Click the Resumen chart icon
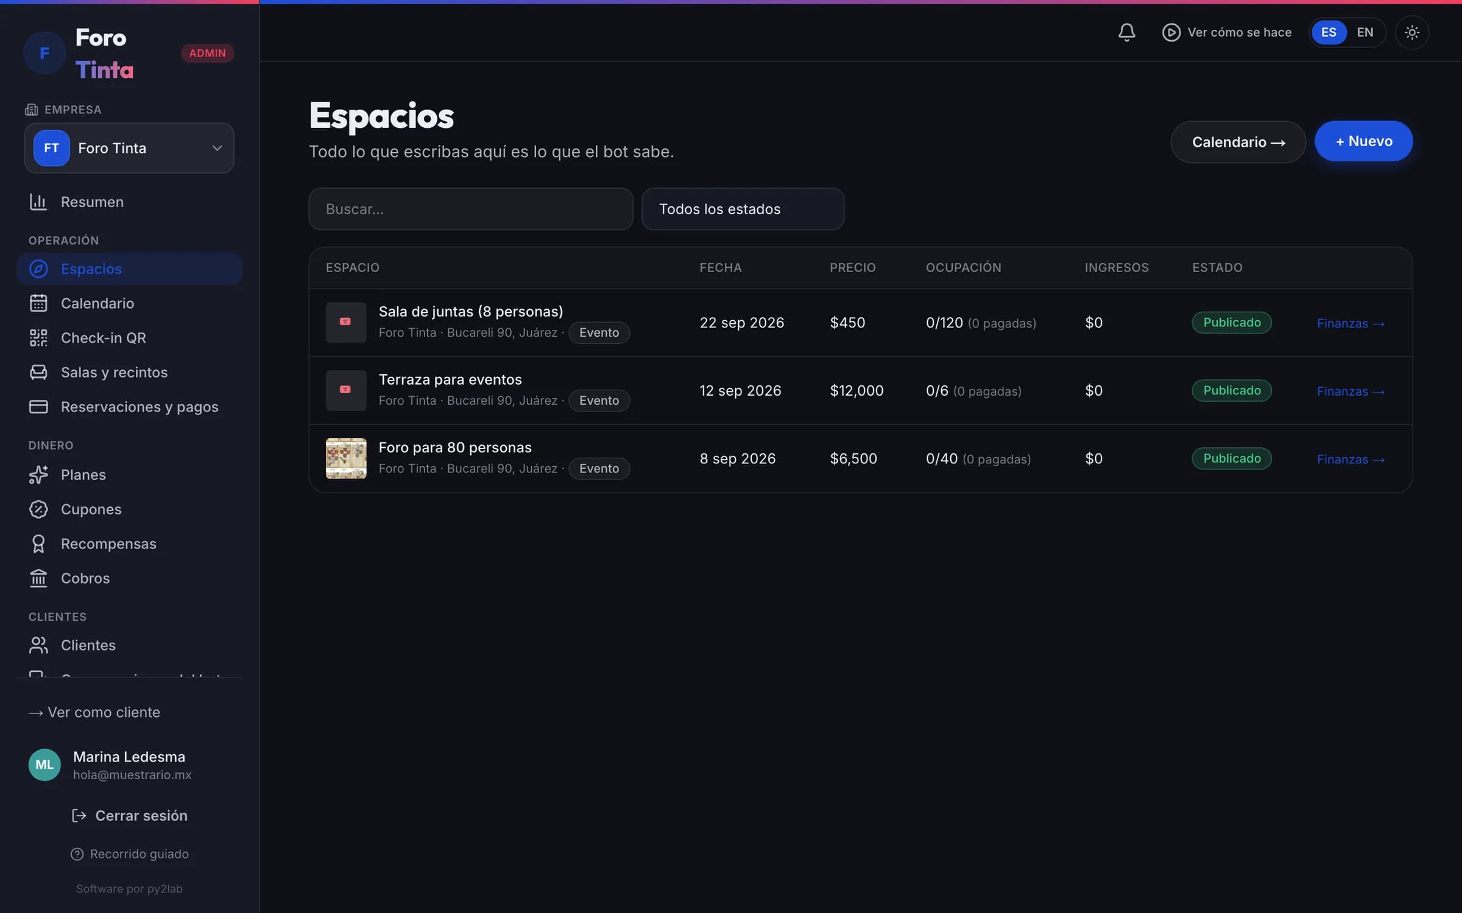The width and height of the screenshot is (1462, 913). point(38,201)
